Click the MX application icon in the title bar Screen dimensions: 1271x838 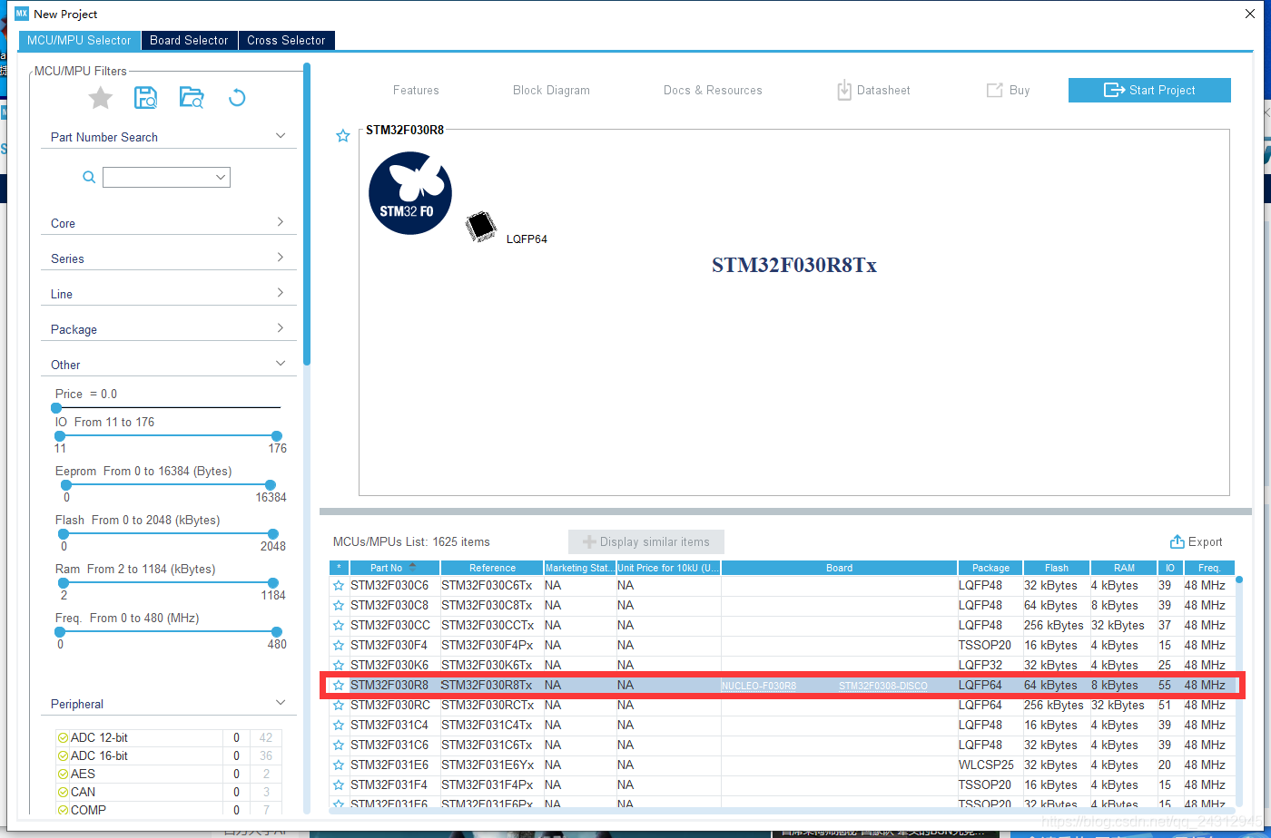(x=22, y=14)
